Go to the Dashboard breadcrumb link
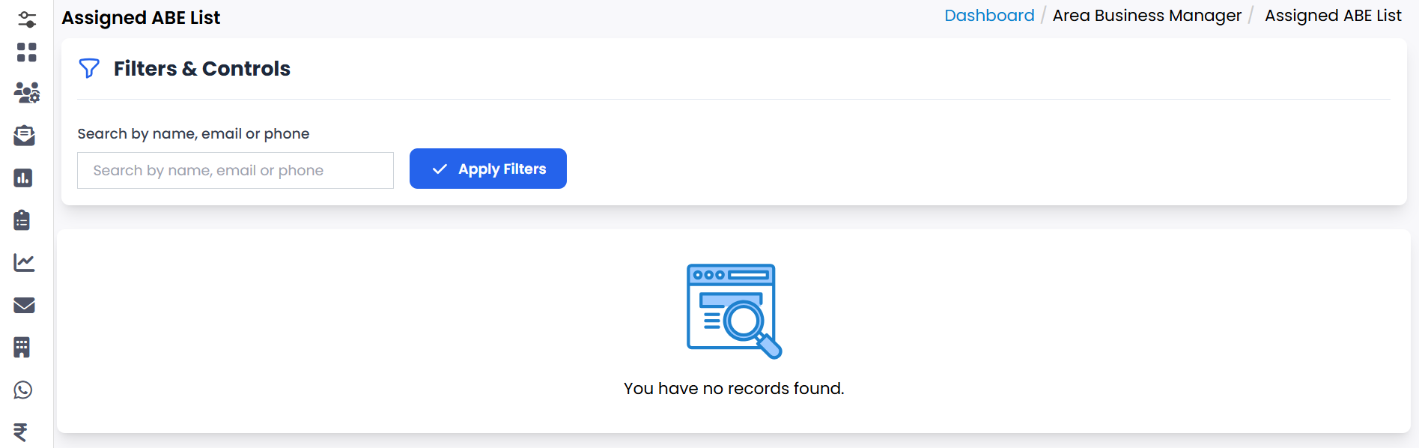This screenshot has height=448, width=1419. (988, 16)
